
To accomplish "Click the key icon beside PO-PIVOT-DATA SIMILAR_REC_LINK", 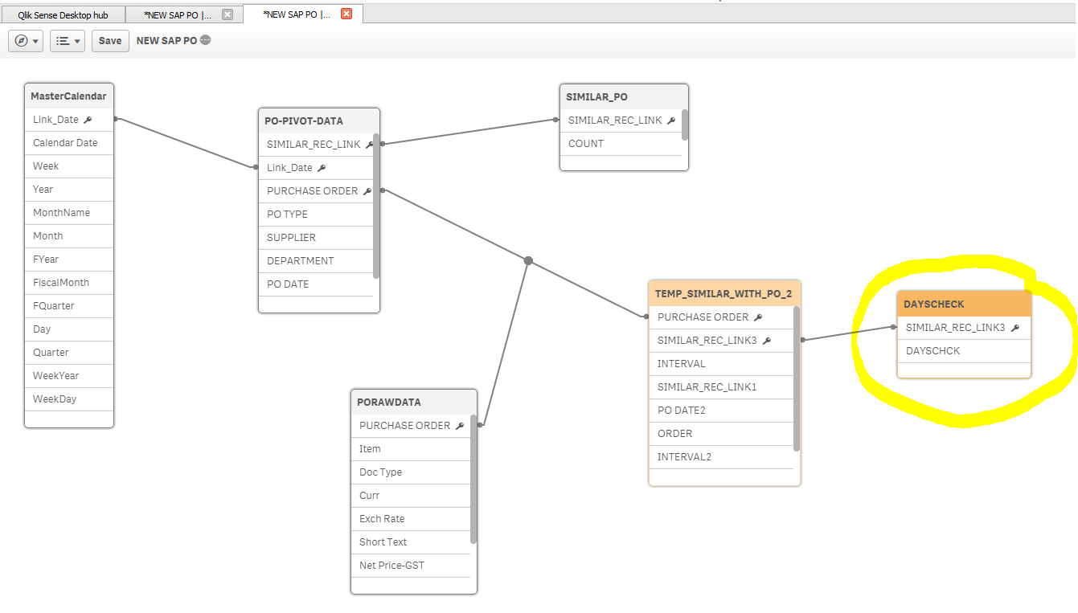I will coord(369,145).
